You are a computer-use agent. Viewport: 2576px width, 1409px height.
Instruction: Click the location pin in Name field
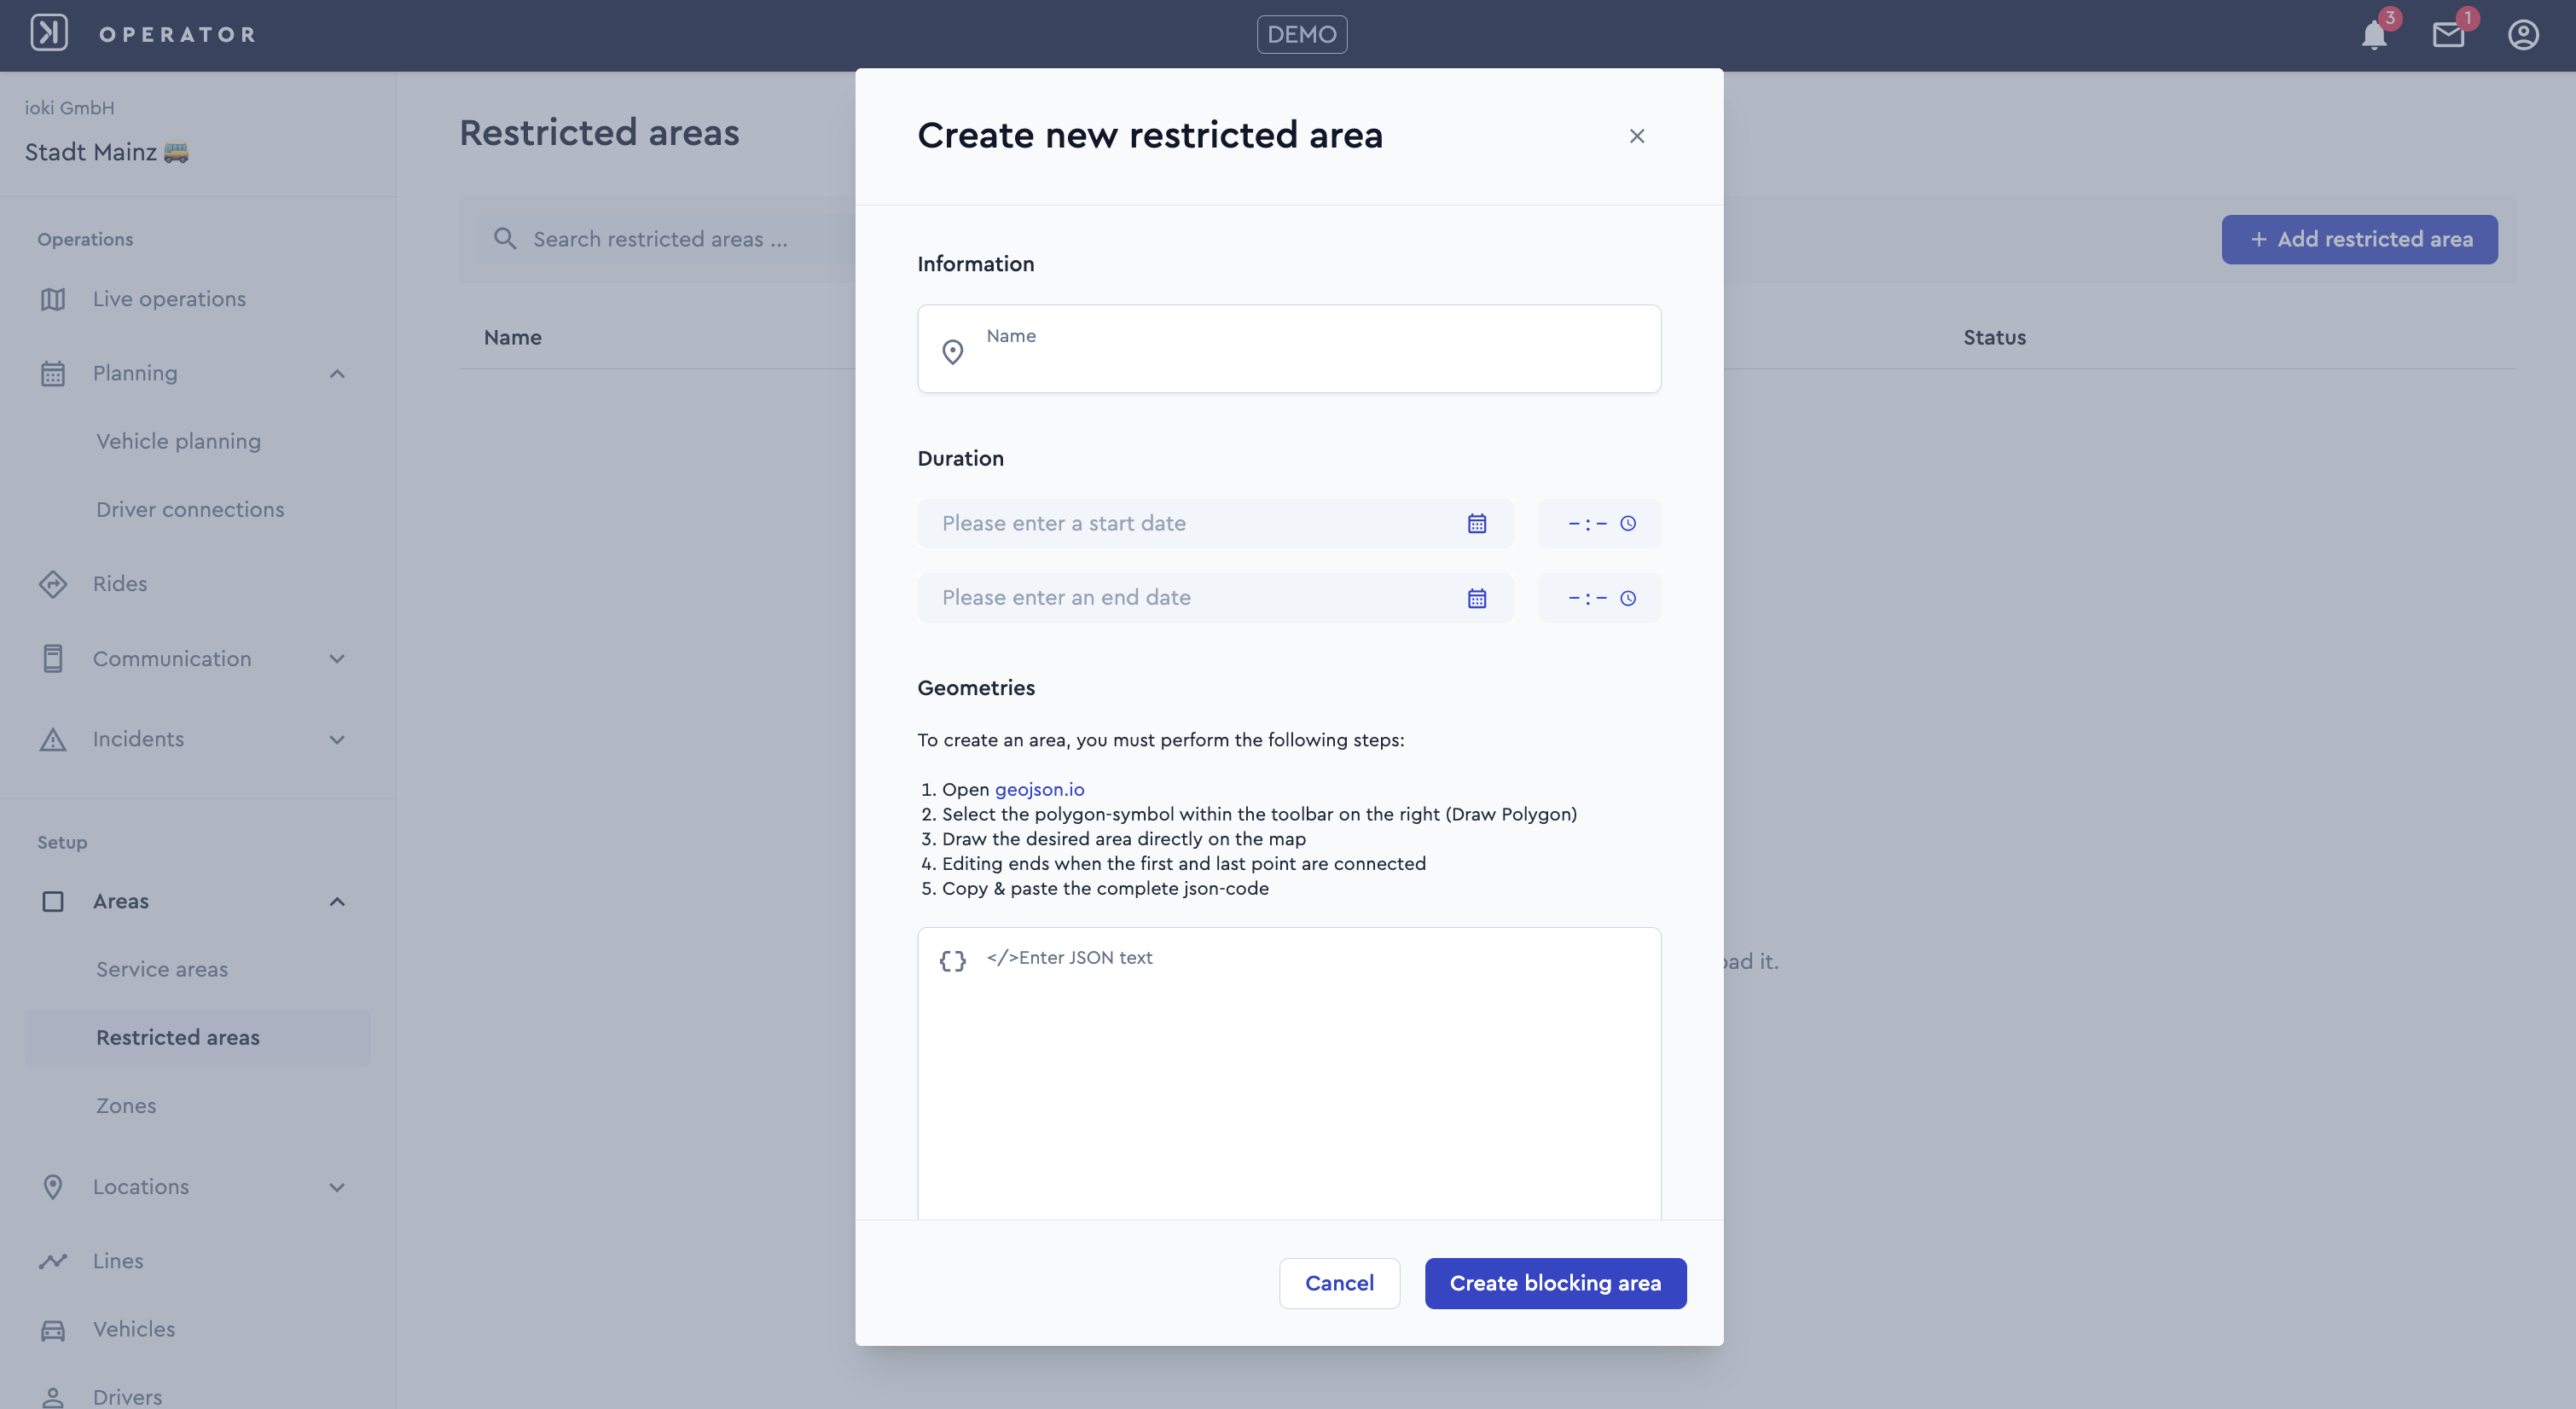tap(953, 352)
